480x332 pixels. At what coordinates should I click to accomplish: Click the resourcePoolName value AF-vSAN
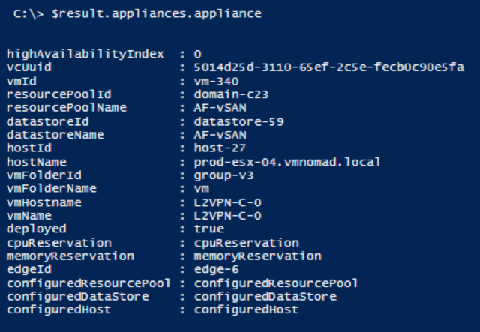coord(220,108)
